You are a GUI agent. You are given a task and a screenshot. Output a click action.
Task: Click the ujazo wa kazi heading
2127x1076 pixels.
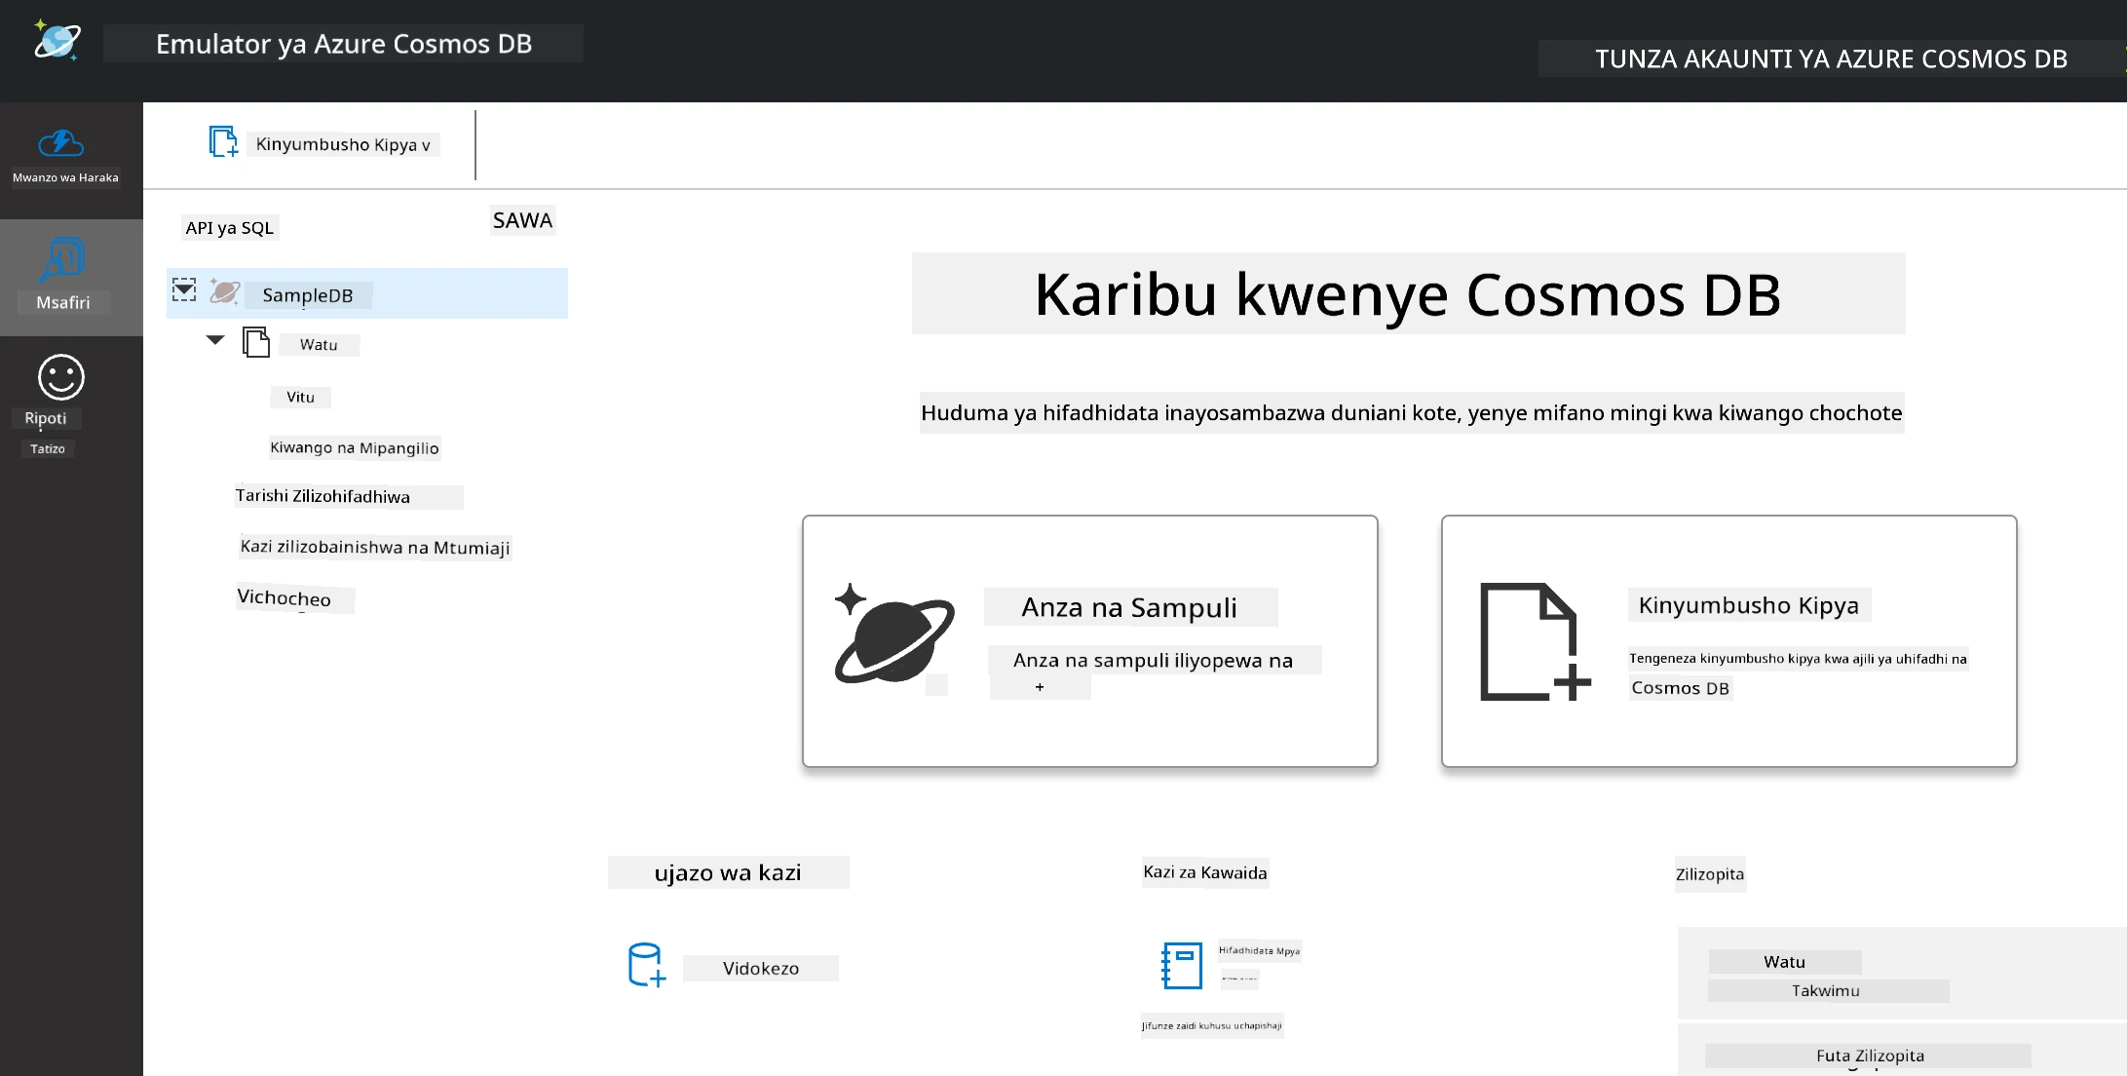(728, 872)
